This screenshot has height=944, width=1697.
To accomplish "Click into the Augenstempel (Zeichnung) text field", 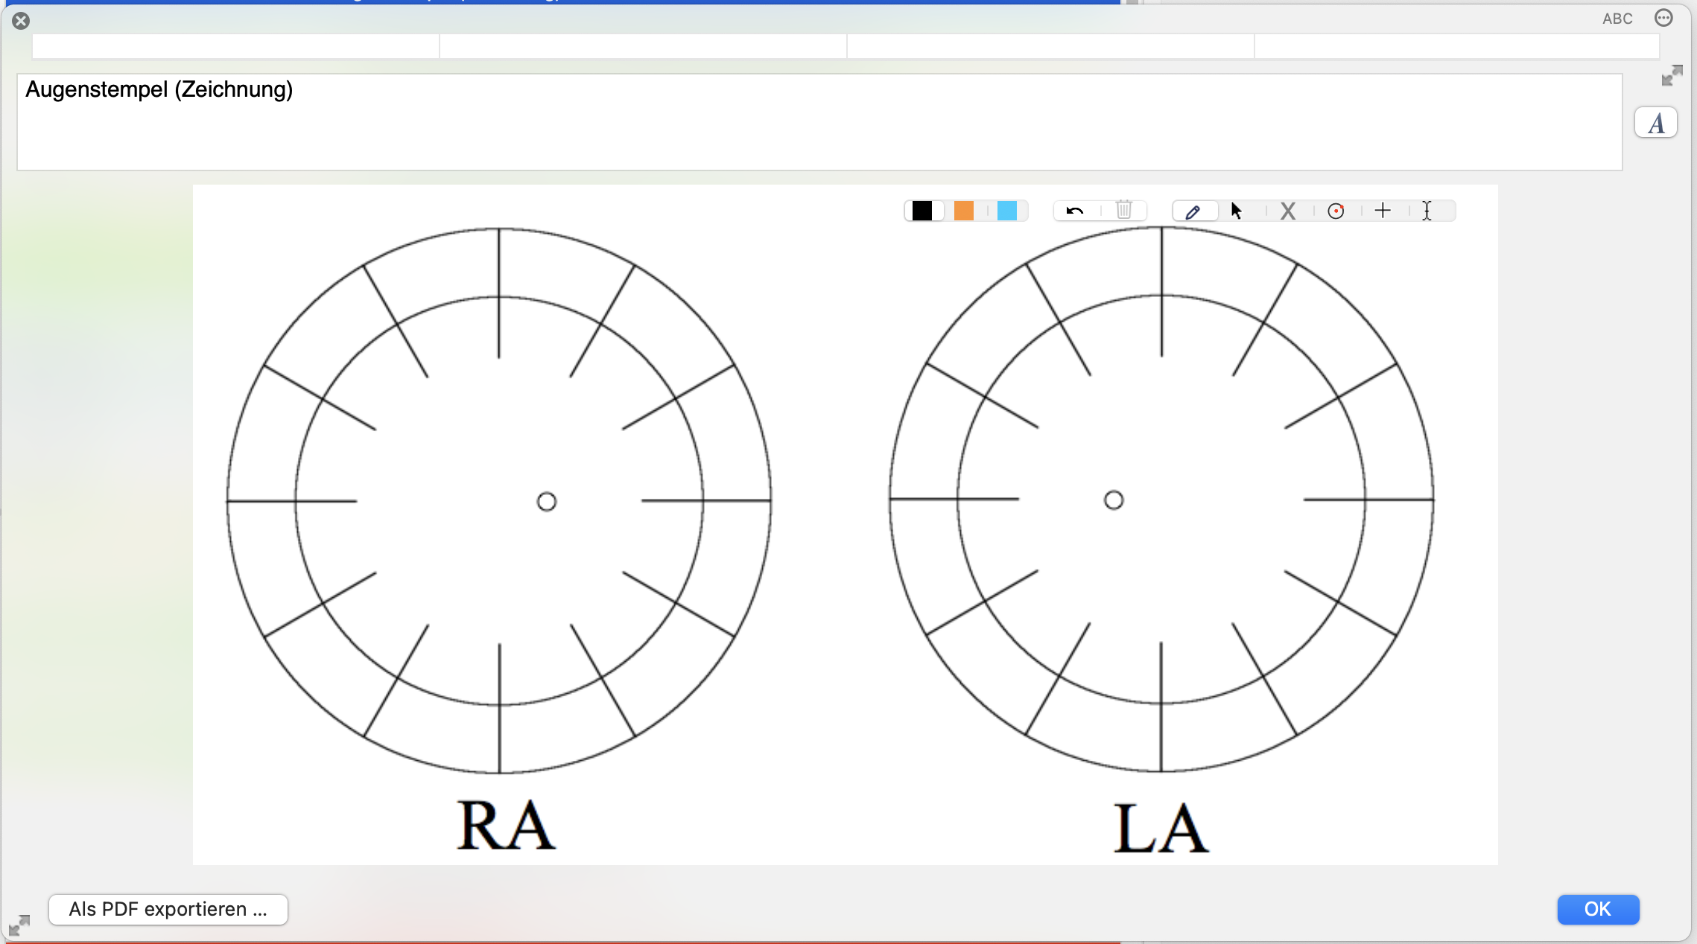I will point(819,122).
